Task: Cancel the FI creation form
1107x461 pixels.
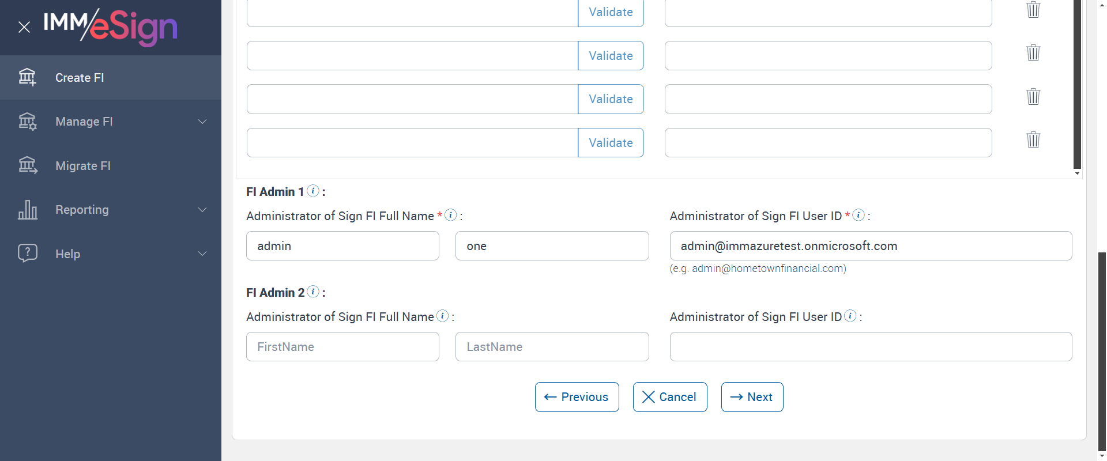Action: point(669,397)
